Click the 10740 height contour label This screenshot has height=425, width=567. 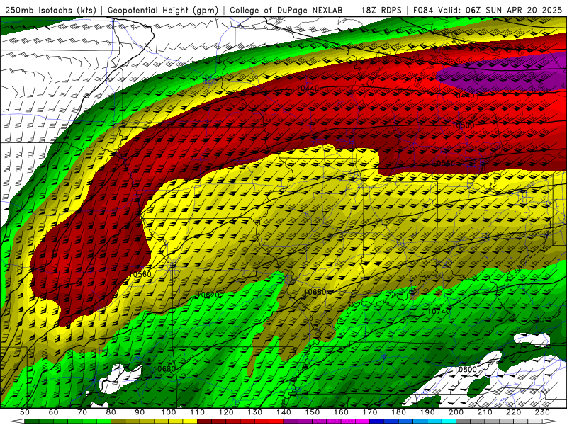click(439, 311)
